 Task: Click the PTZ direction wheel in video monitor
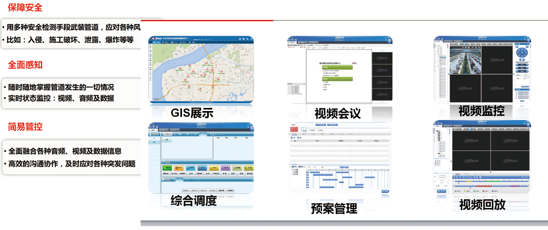(521, 53)
